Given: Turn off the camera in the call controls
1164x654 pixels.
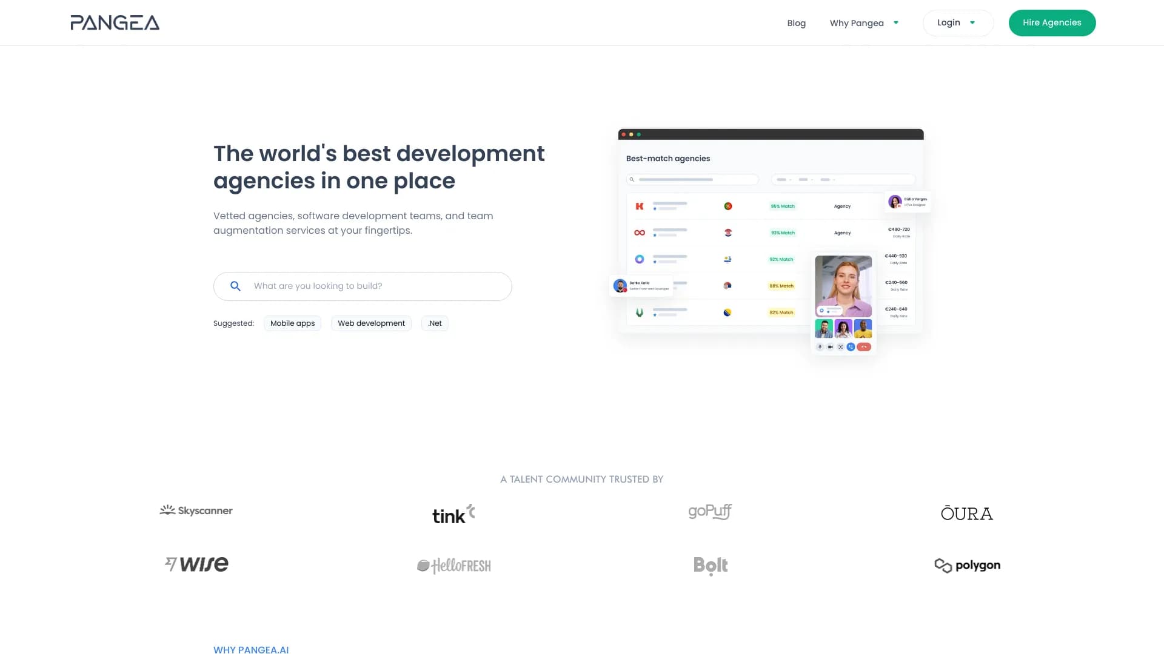Looking at the screenshot, I should [x=830, y=347].
